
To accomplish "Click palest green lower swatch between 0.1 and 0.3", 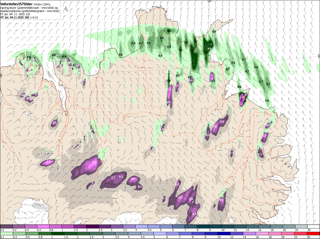I will tap(6, 234).
